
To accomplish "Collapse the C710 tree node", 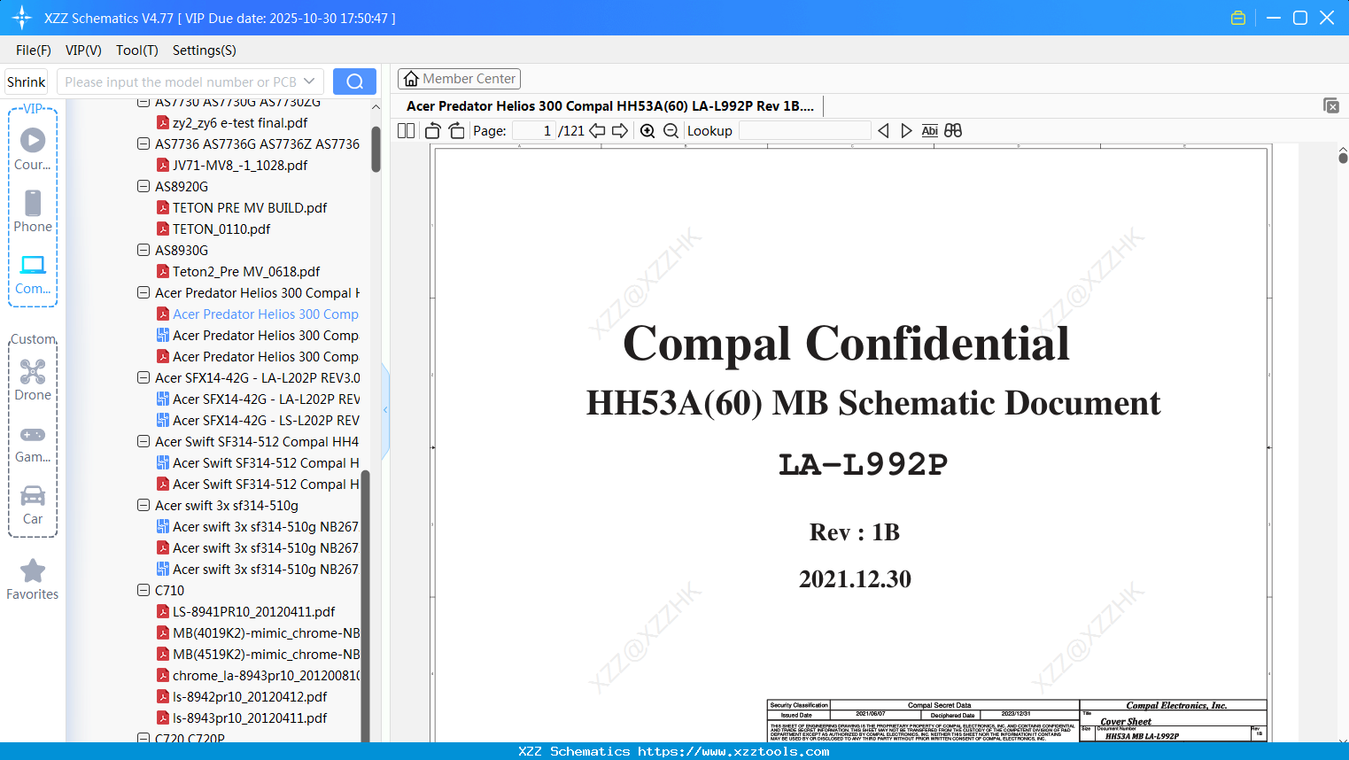I will tap(143, 590).
